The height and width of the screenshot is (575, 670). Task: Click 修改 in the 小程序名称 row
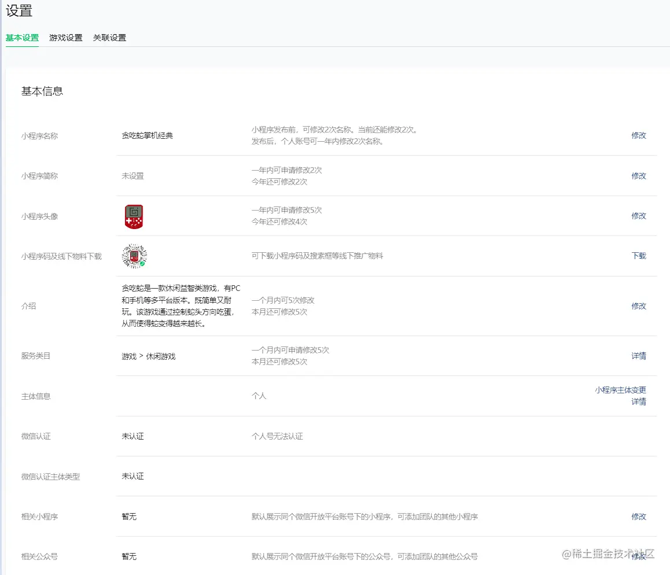coord(639,135)
